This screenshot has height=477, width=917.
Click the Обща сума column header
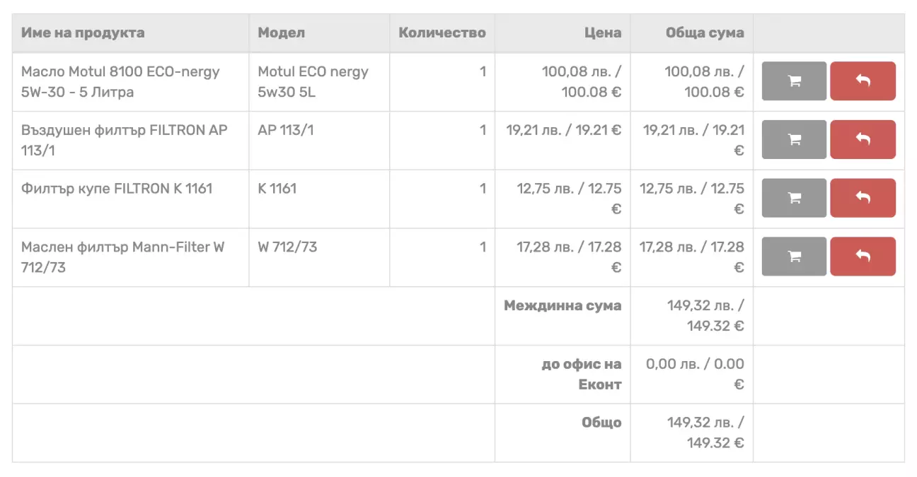click(x=705, y=33)
